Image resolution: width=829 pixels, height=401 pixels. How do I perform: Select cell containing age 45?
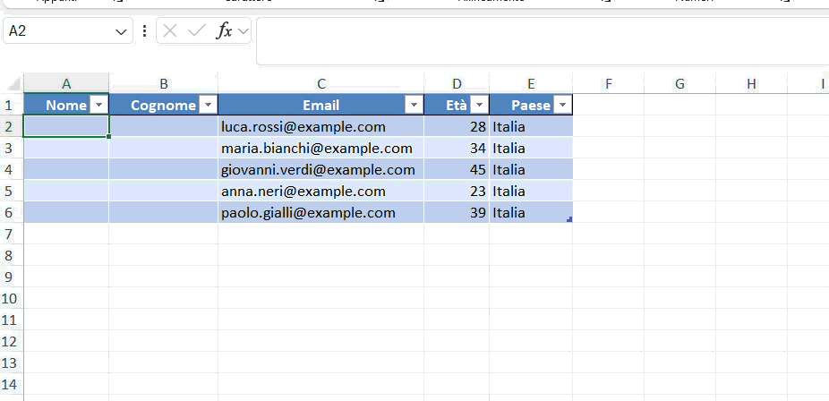pyautogui.click(x=457, y=170)
